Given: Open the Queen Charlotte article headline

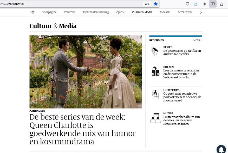Looking at the screenshot, I should click(x=83, y=129).
